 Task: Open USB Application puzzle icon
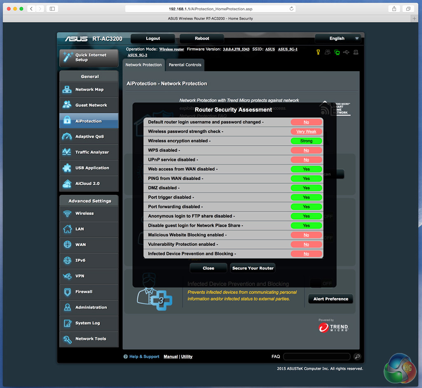(x=67, y=168)
